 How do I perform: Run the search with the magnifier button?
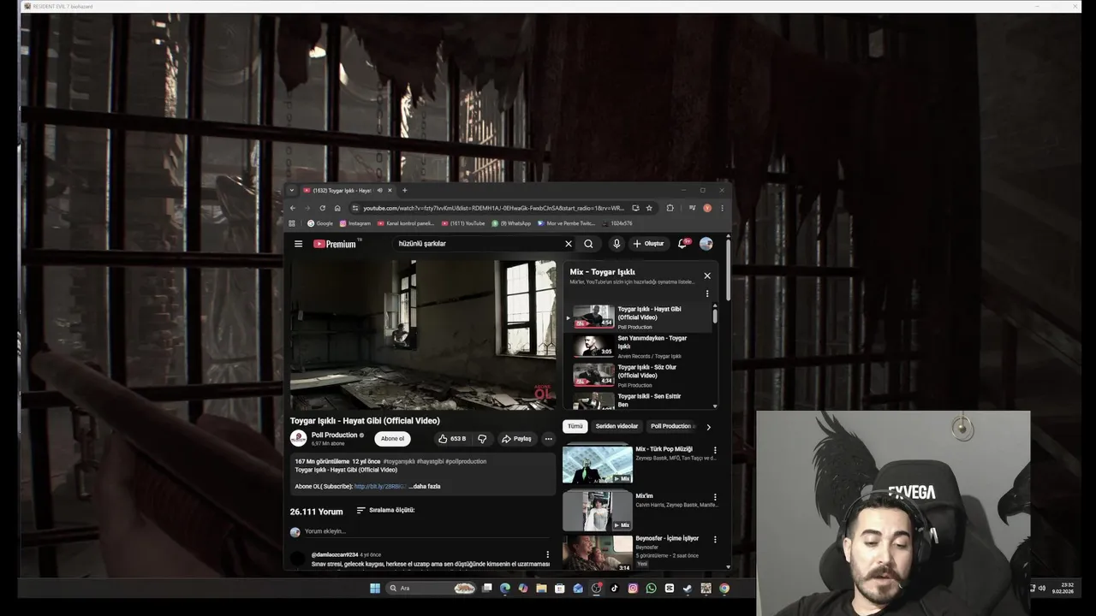pos(588,244)
